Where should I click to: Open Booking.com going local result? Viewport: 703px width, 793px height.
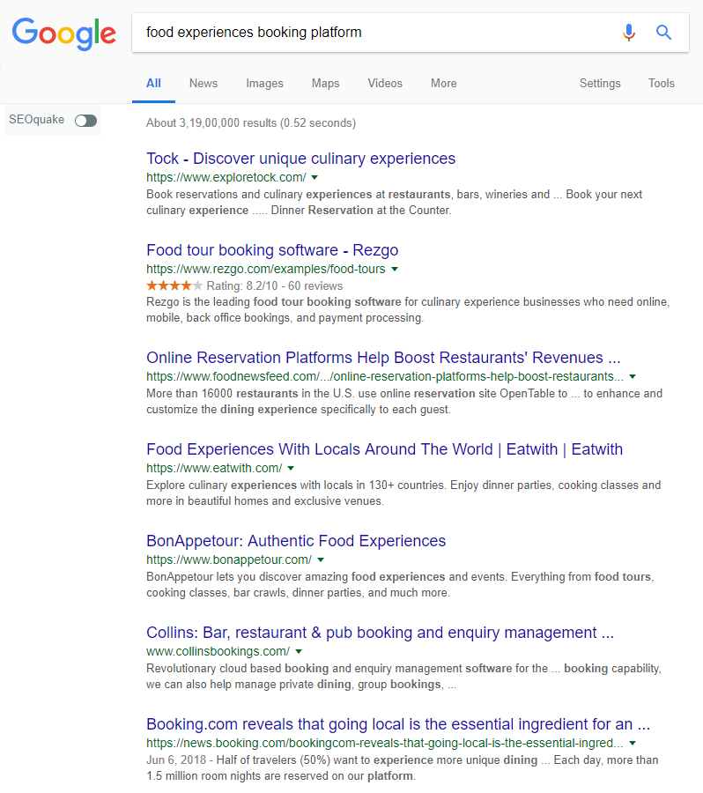point(398,723)
